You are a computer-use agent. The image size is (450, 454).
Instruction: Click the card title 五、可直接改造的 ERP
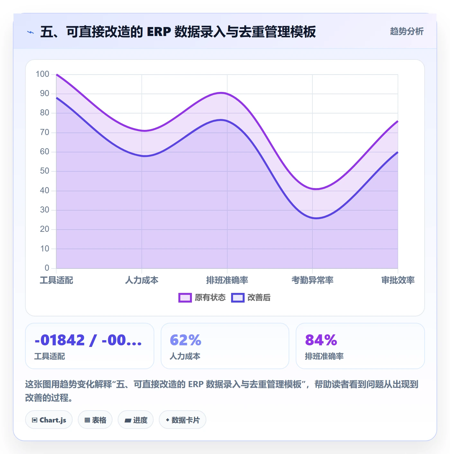(178, 32)
